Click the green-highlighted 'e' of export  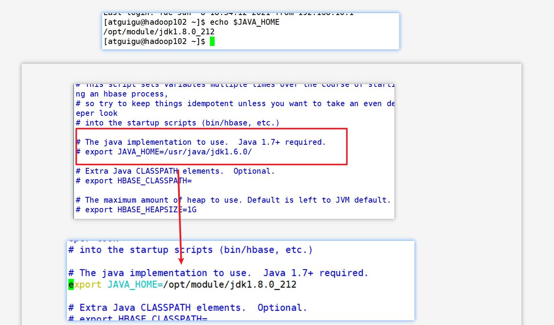point(71,285)
